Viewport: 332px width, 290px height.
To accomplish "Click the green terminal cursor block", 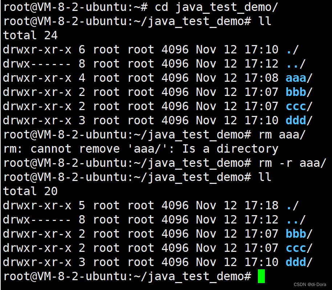I will tap(261, 276).
